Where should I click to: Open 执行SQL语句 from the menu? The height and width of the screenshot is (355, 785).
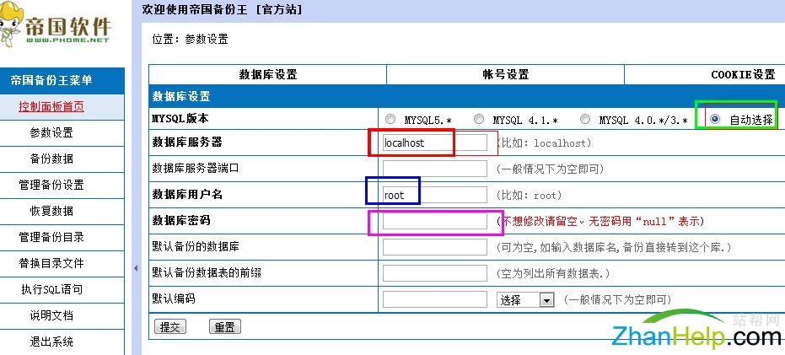[51, 289]
